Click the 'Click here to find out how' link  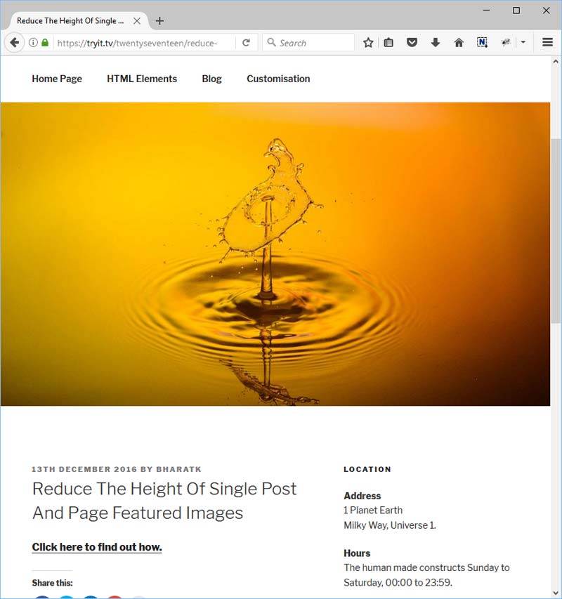97,547
